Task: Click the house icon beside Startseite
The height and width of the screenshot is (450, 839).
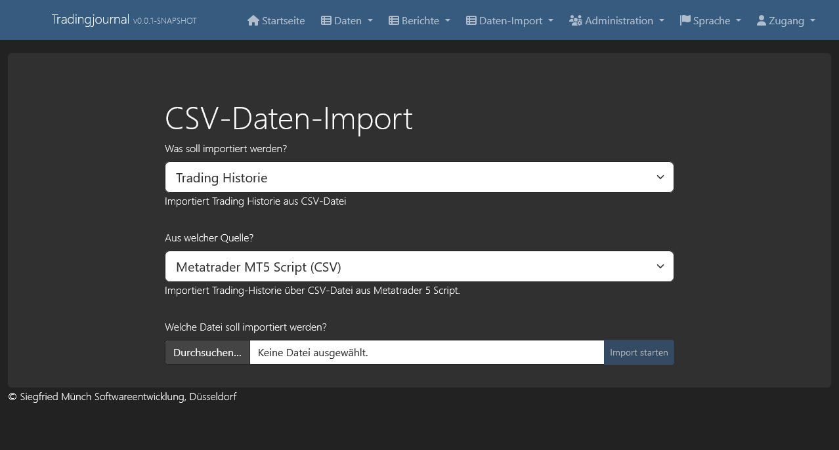Action: point(253,20)
